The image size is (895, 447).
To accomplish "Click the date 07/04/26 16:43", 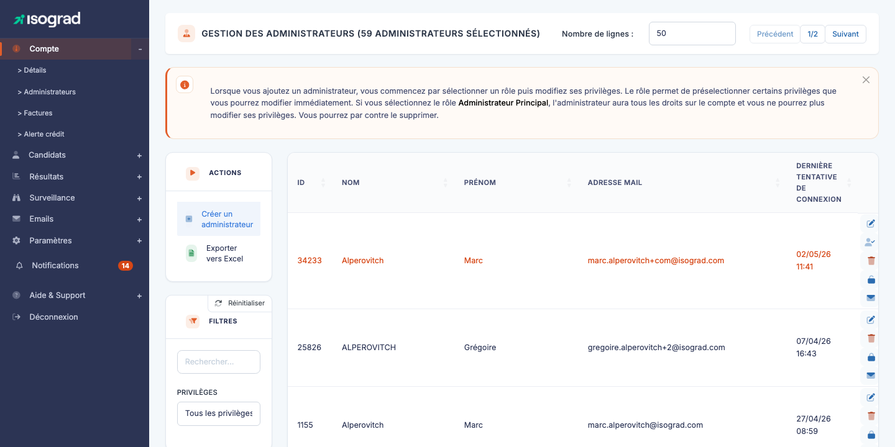I will coord(814,348).
